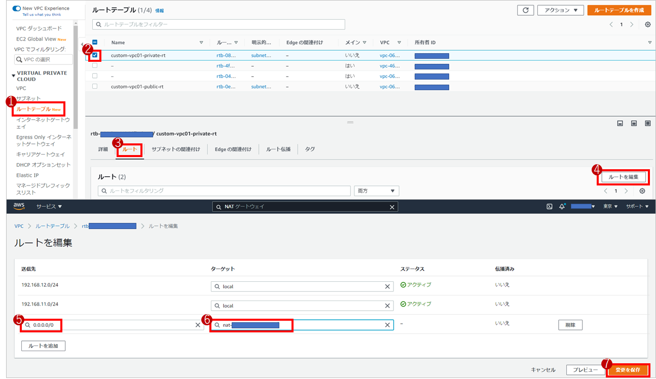The width and height of the screenshot is (656, 379).
Task: Expand details panel to full height icon
Action: [x=647, y=123]
